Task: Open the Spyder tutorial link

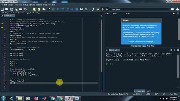Action: click(151, 42)
